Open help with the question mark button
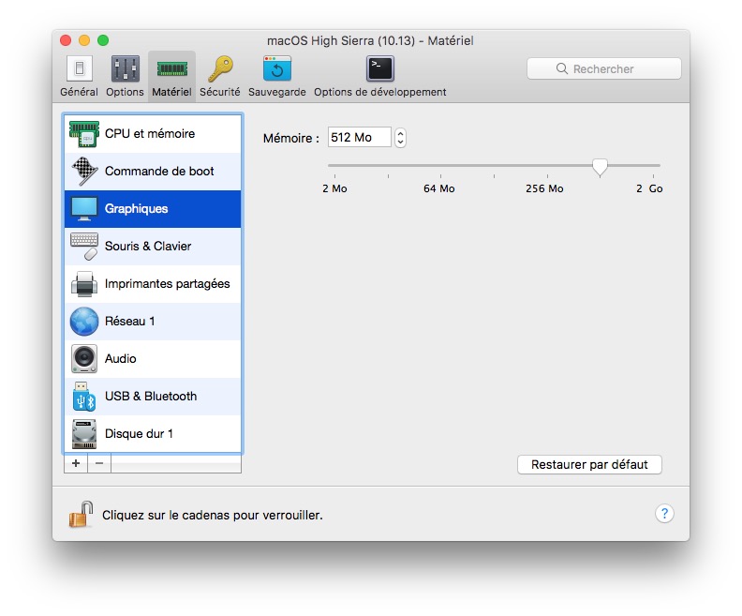The image size is (742, 616). pos(664,514)
